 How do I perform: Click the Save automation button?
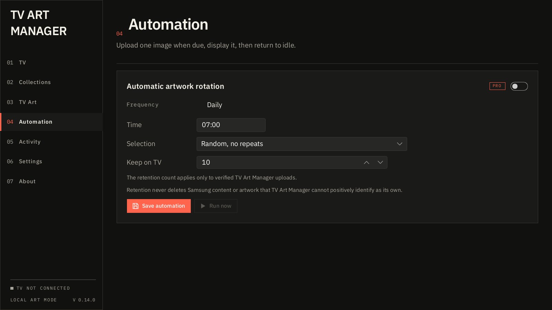click(x=159, y=206)
